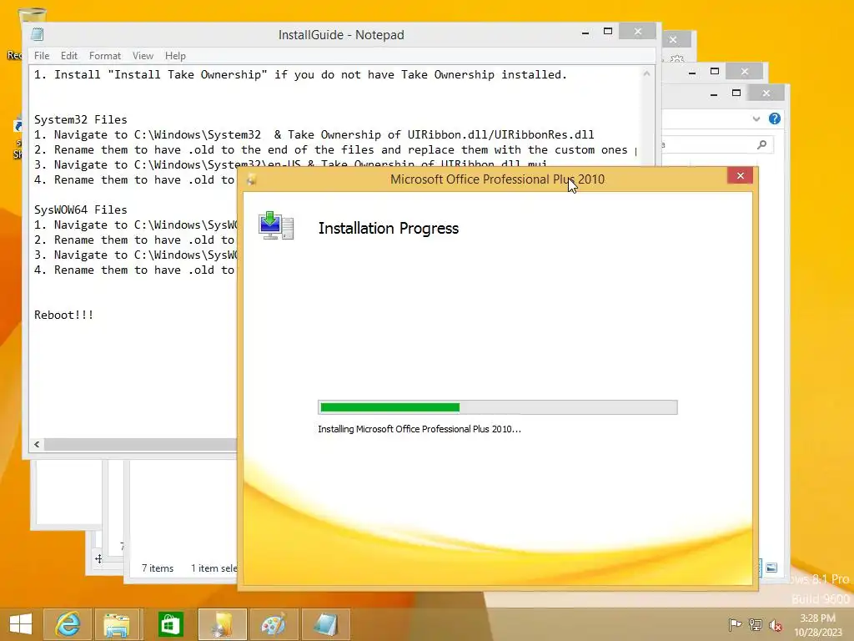Click the search magnifier in Explorer window

pos(762,144)
